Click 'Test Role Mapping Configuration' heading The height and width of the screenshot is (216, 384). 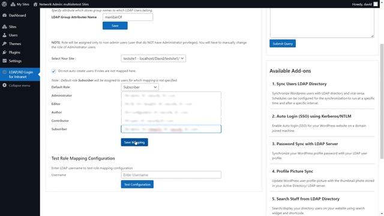[x=83, y=158]
